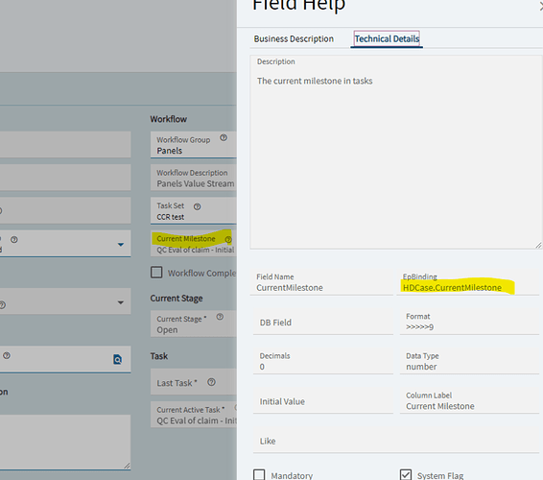This screenshot has height=480, width=543.
Task: Close the Field Help panel
Action: pos(541,6)
